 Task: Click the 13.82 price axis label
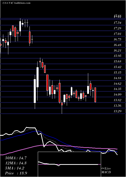[117, 100]
